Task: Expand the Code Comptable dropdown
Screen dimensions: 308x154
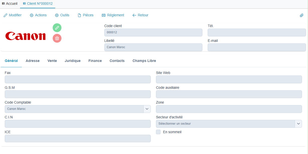Action: [147, 109]
